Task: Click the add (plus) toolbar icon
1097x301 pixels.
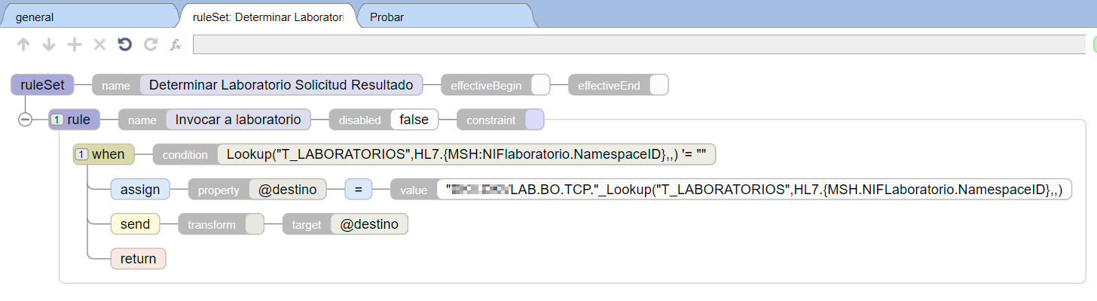Action: [x=74, y=45]
